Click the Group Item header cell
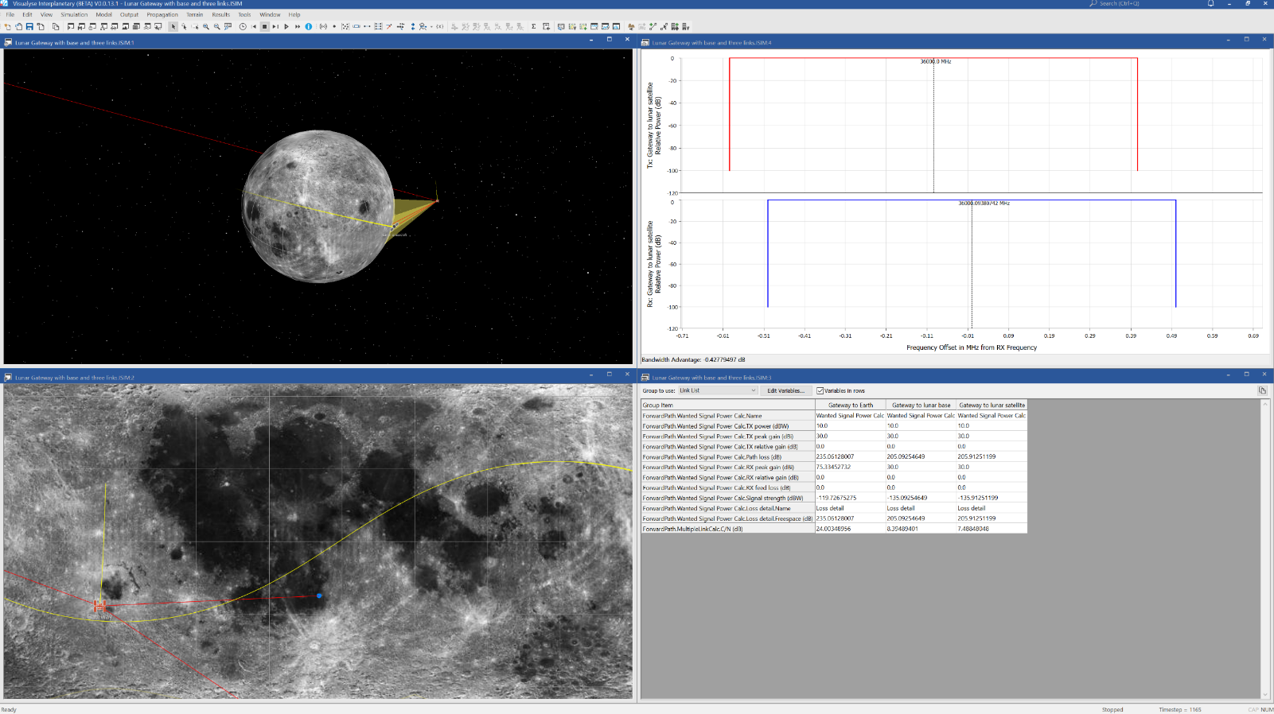The image size is (1274, 714). [728, 405]
